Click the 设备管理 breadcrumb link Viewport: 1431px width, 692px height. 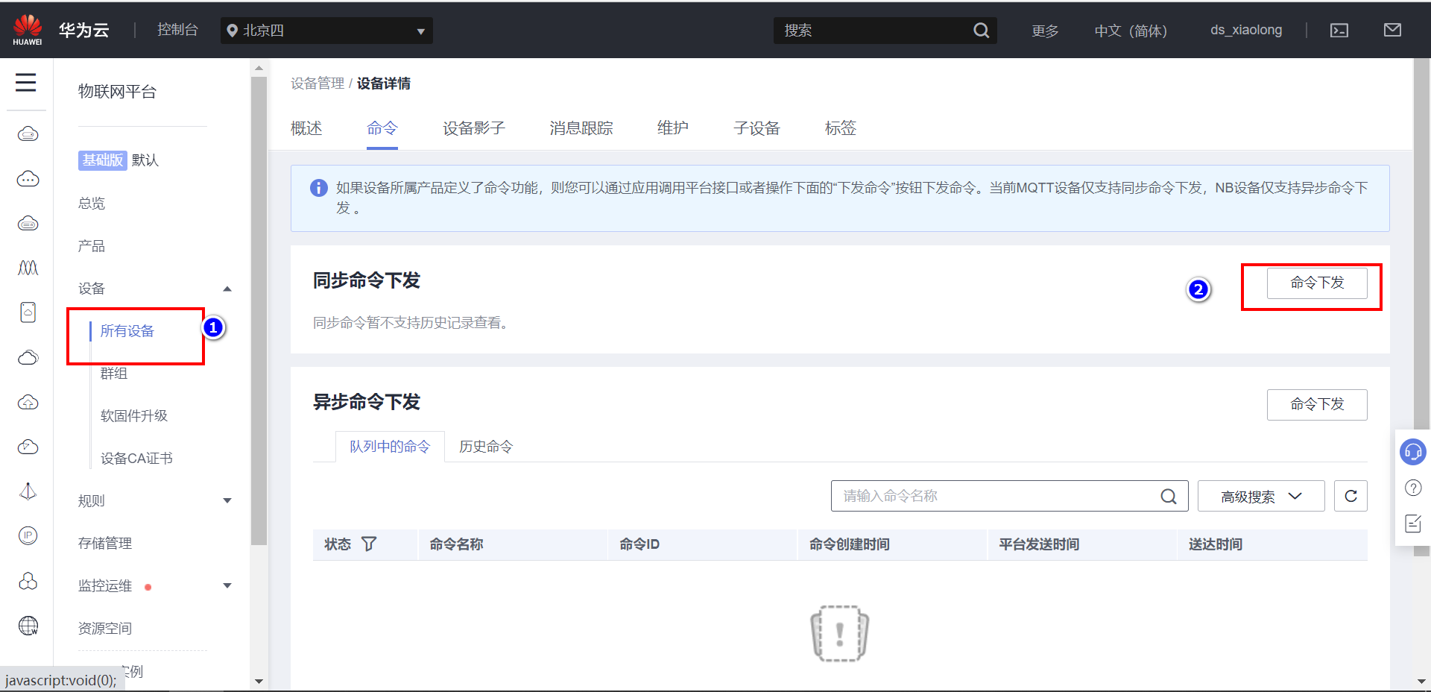point(318,84)
